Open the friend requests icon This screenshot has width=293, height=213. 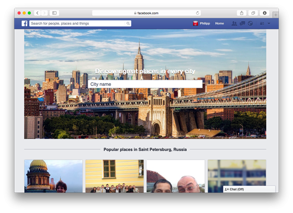[x=234, y=23]
